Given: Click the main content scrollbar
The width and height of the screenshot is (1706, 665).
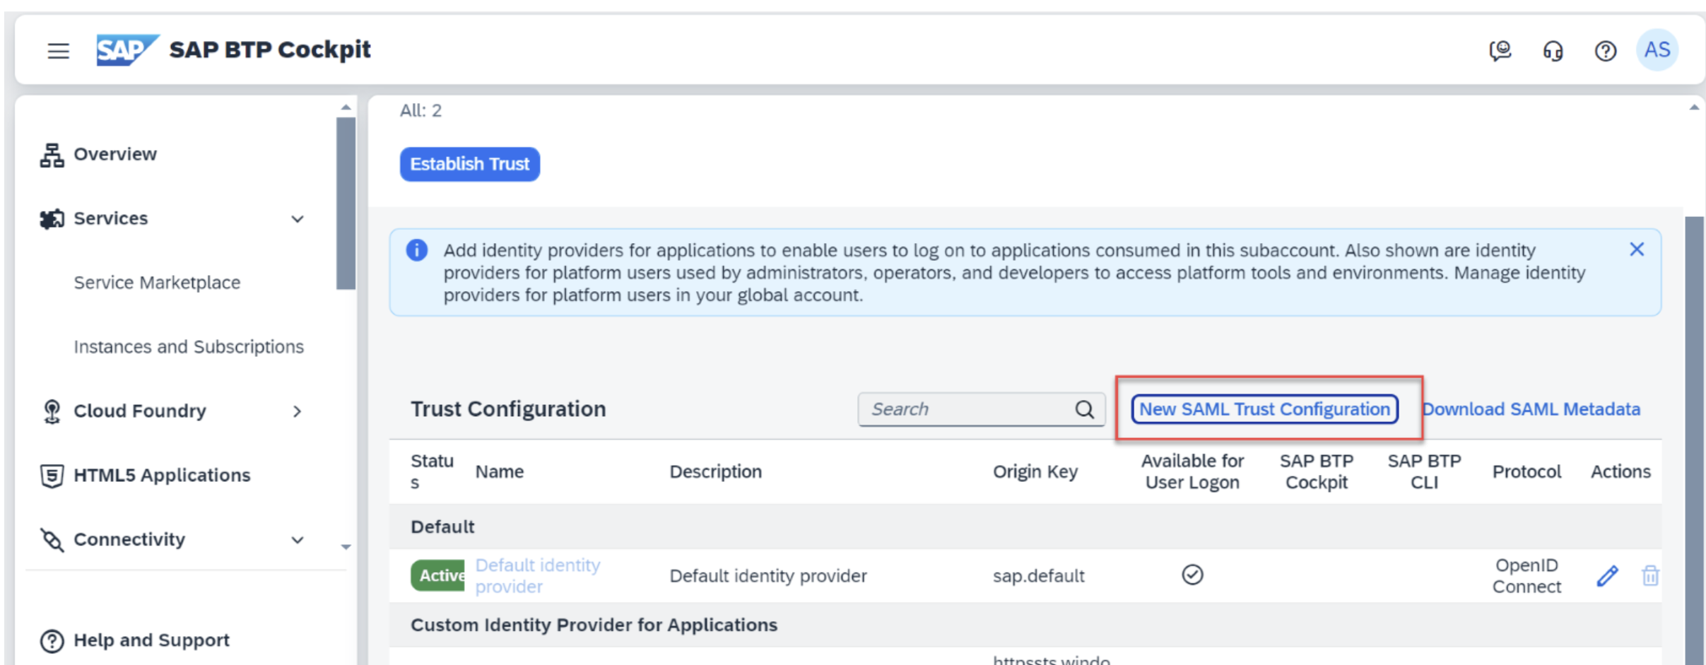Looking at the screenshot, I should [1695, 440].
